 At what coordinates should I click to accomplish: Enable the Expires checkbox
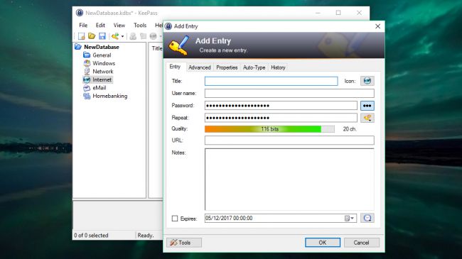point(175,219)
